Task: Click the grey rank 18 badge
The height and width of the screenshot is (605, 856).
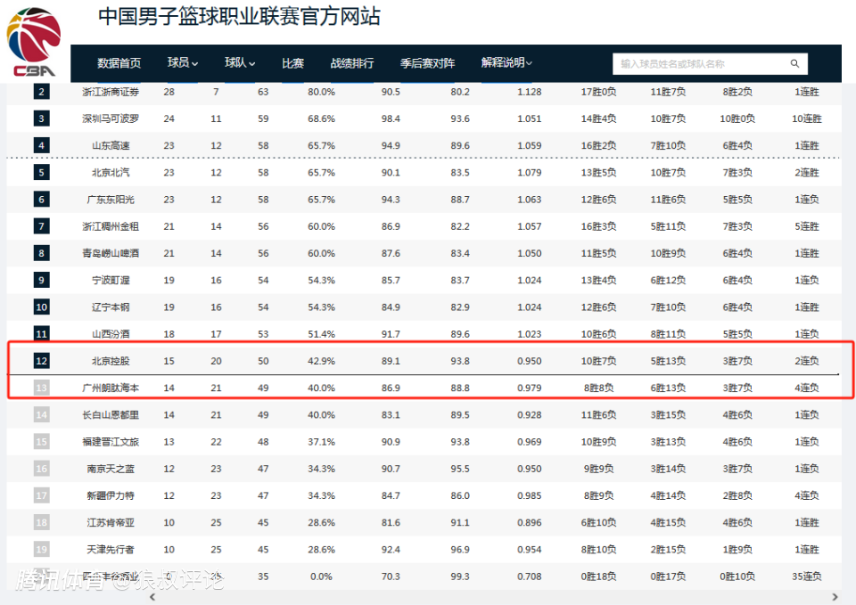Action: 42,522
